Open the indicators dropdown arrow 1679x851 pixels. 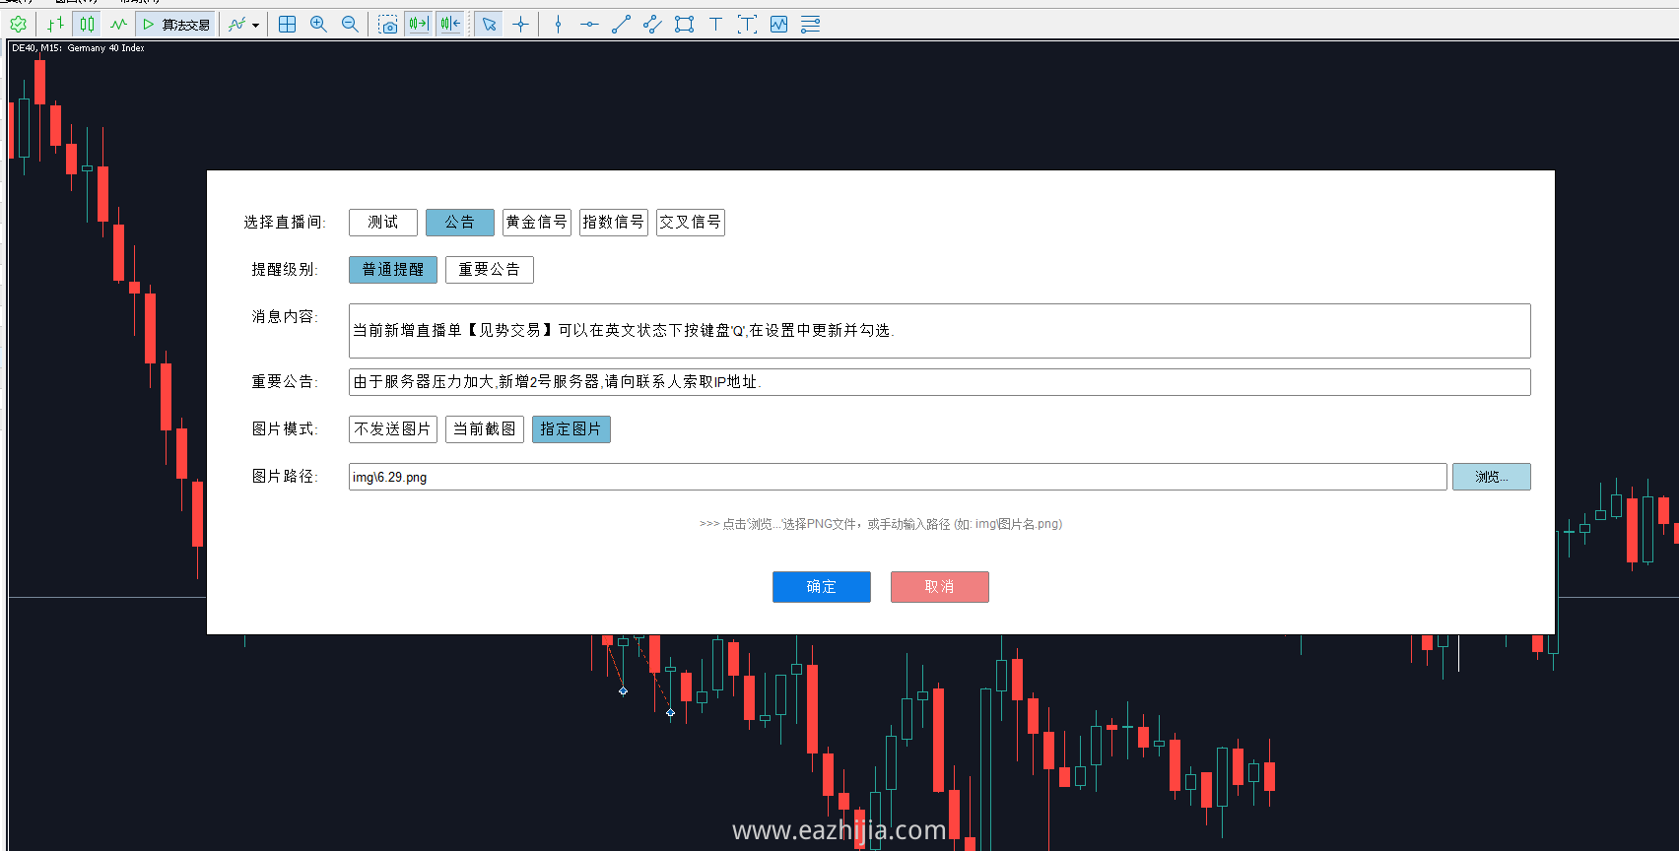[255, 25]
